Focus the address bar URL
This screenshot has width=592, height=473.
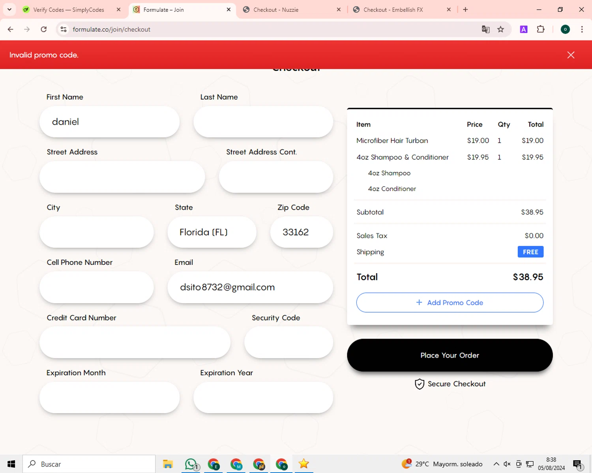pyautogui.click(x=111, y=29)
